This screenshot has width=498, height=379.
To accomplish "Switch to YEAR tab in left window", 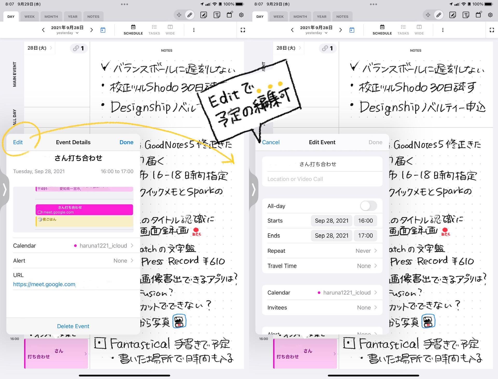I will coord(73,17).
